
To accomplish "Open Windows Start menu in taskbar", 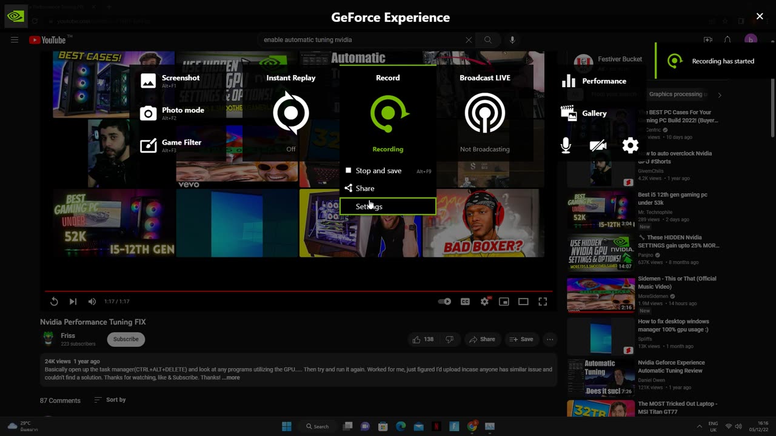I will coord(287,426).
